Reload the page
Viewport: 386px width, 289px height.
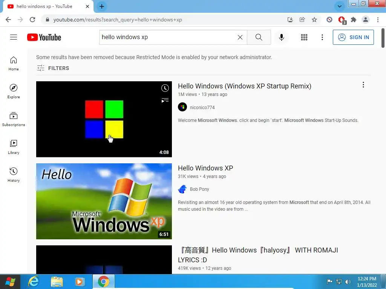(x=32, y=20)
